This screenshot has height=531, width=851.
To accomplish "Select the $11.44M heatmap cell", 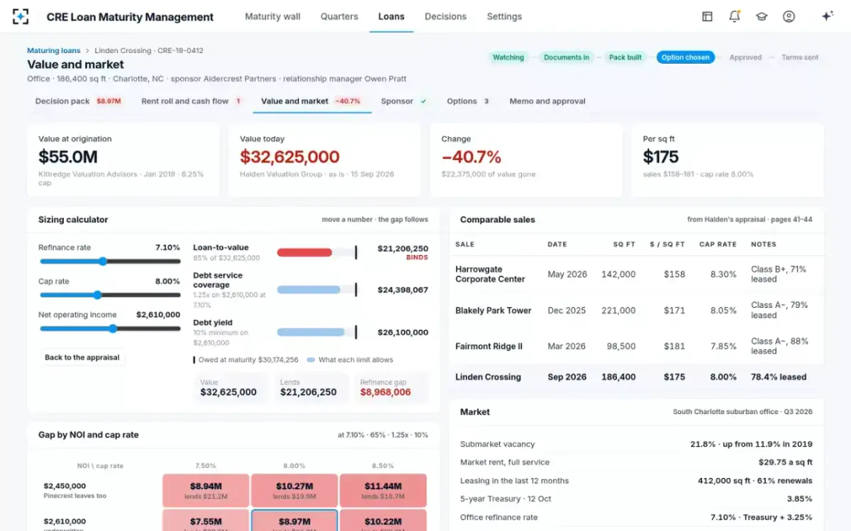I will tap(383, 490).
